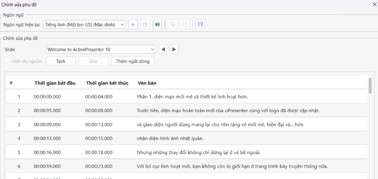The height and width of the screenshot is (179, 378).
Task: Click the Thêm ngắt dòng button
Action: [x=133, y=61]
